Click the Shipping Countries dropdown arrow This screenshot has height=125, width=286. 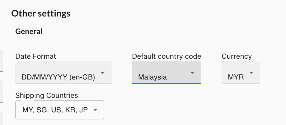click(95, 110)
